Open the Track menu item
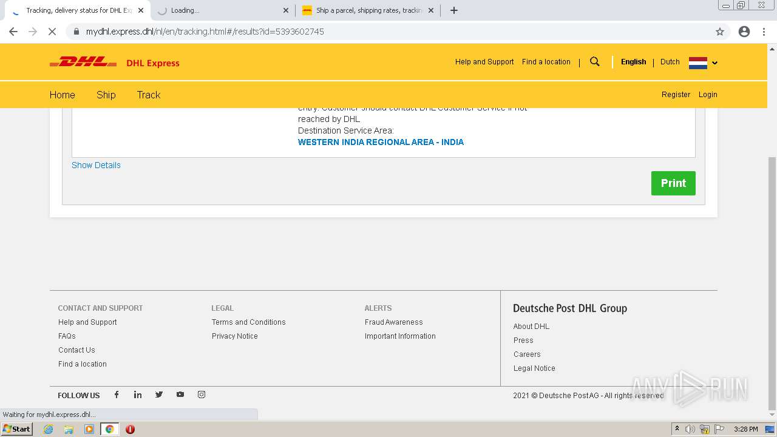Image resolution: width=777 pixels, height=437 pixels. (x=149, y=95)
